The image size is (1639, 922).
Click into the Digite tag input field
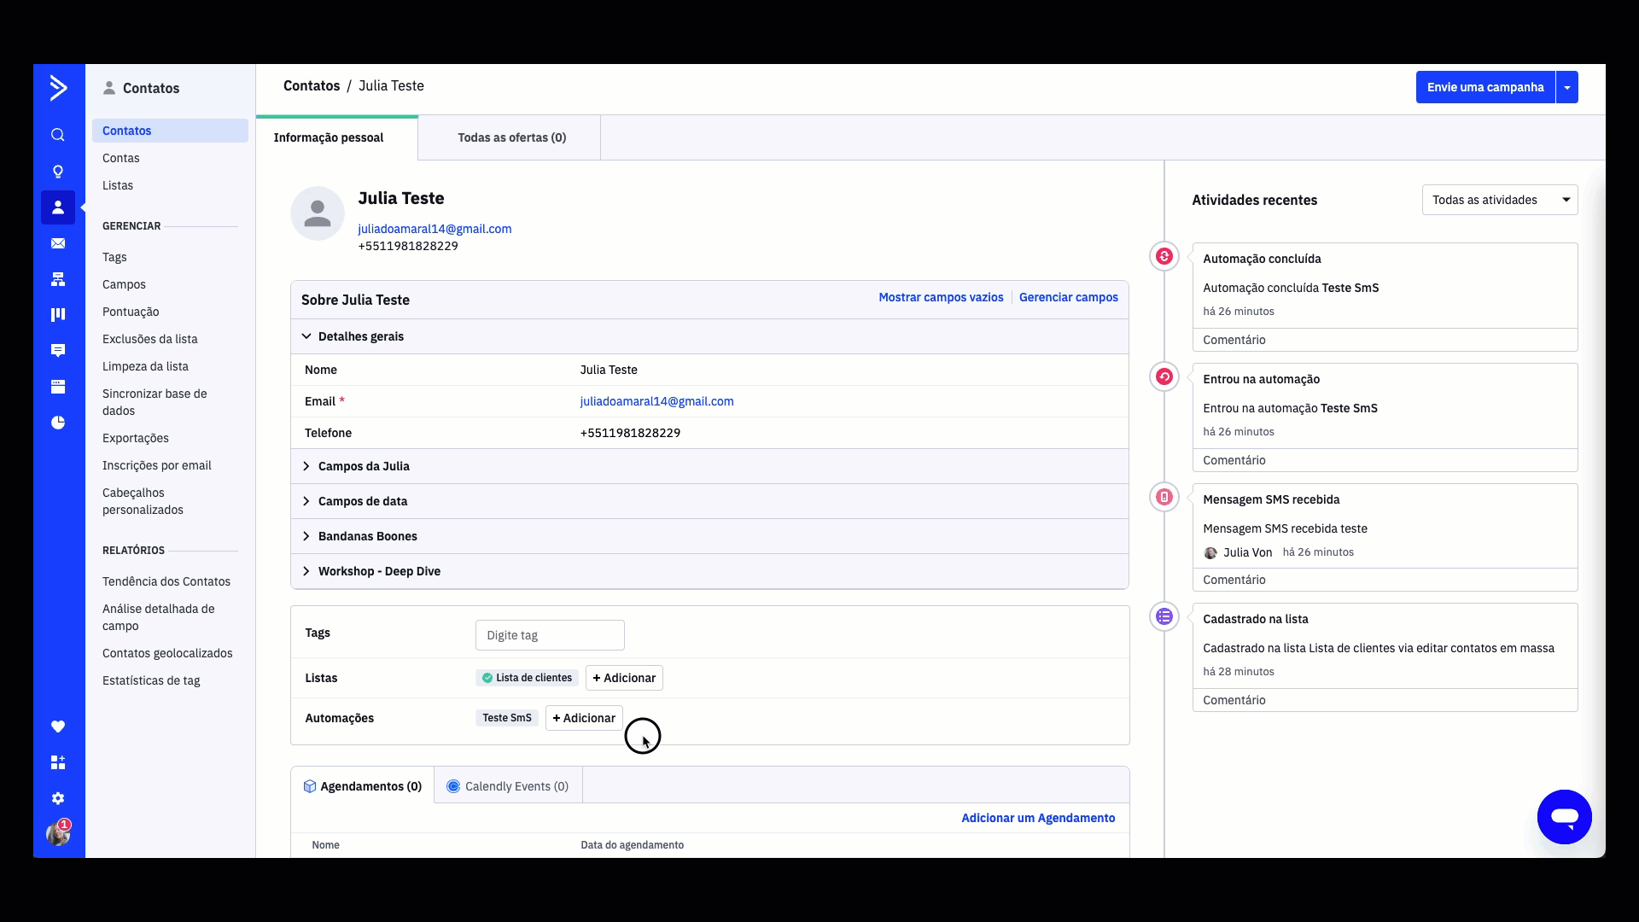coord(550,635)
